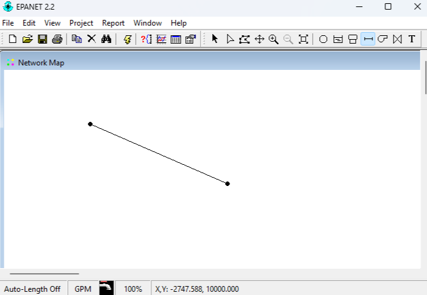Viewport: 427px width, 295px height.
Task: Click the 100% zoom level indicator
Action: pos(133,289)
